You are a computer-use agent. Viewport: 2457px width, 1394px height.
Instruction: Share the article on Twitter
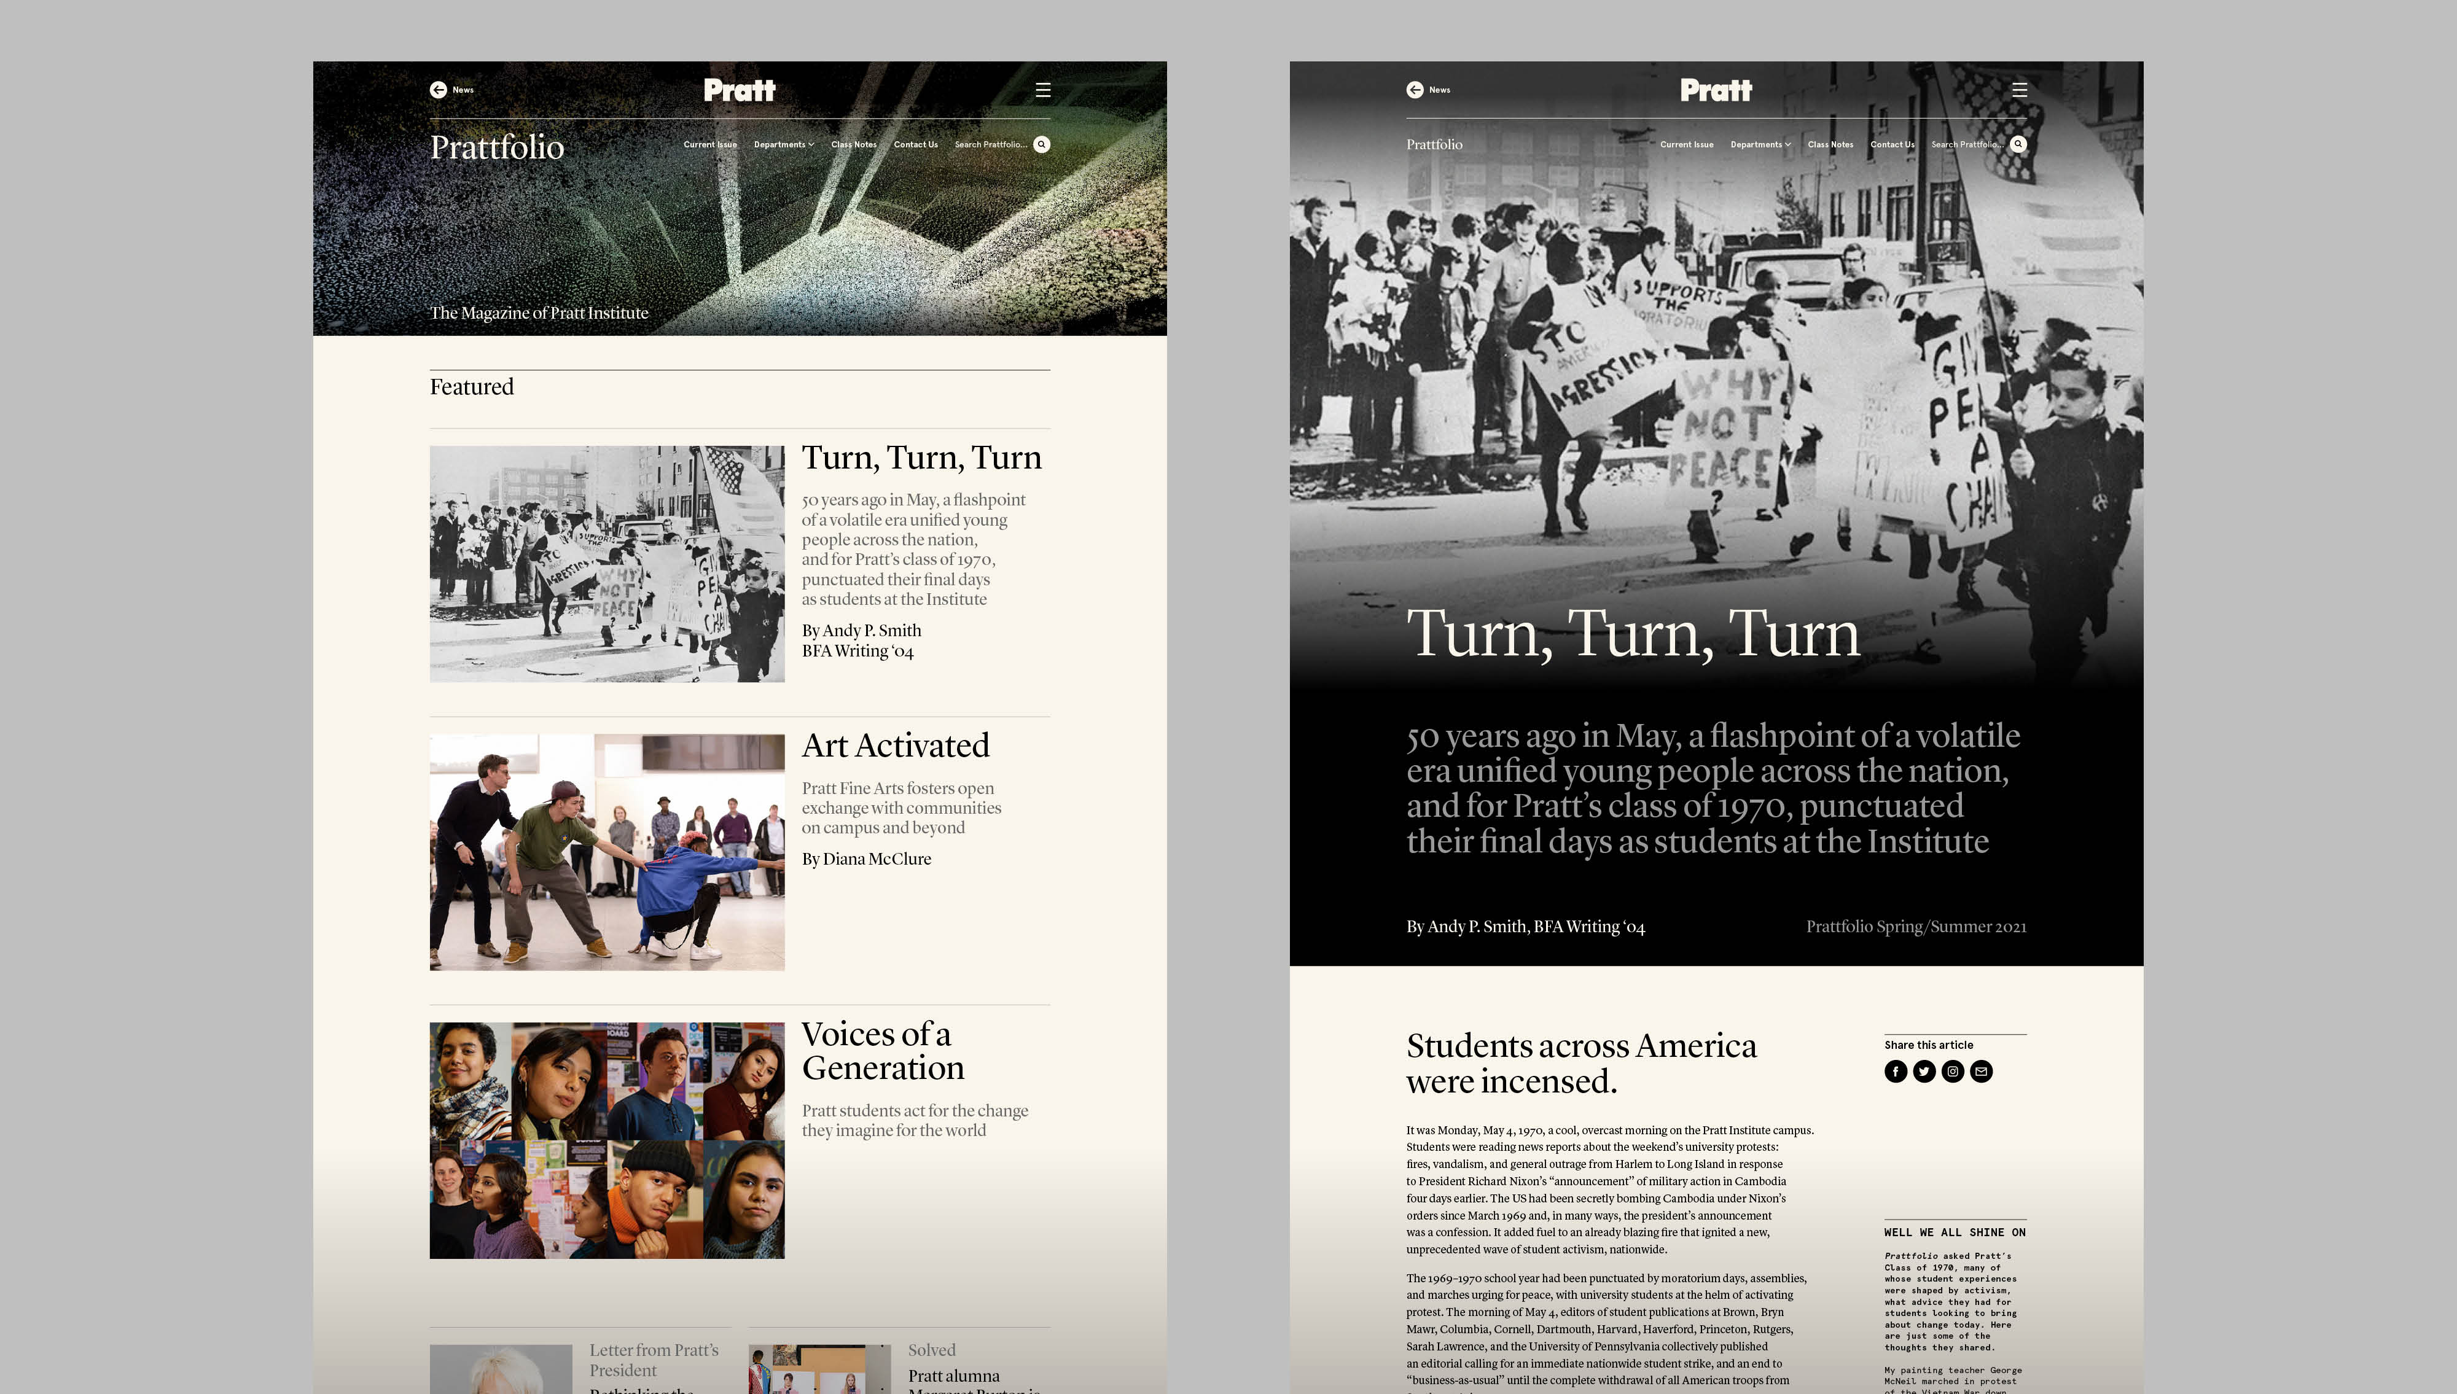pos(1924,1072)
